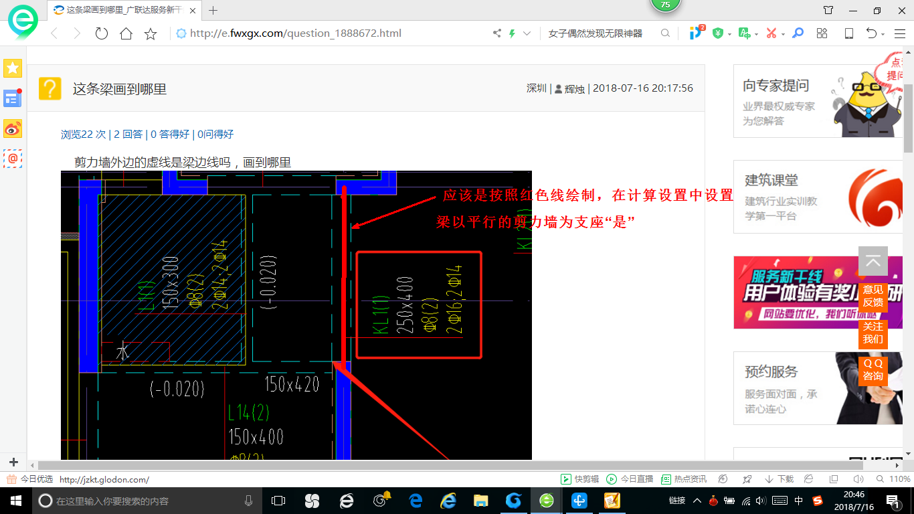Open the extensions grid icon
The width and height of the screenshot is (914, 514).
pos(822,33)
